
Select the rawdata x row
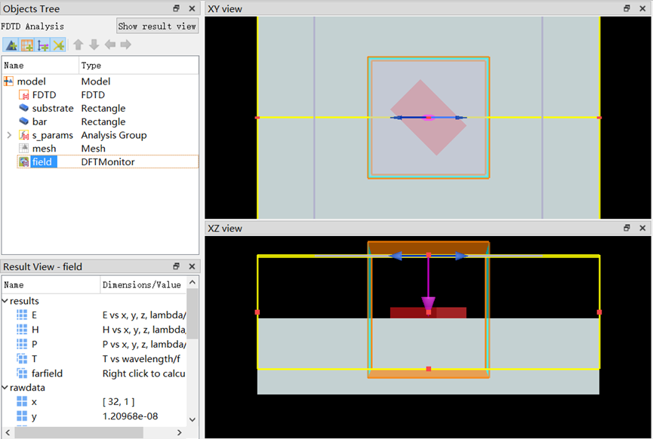(x=94, y=401)
